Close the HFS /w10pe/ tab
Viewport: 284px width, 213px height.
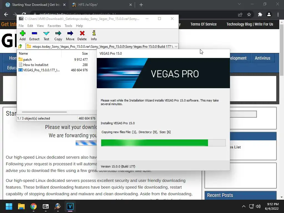click(131, 5)
